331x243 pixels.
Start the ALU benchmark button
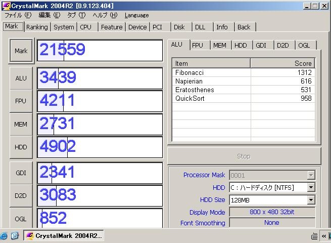point(21,78)
